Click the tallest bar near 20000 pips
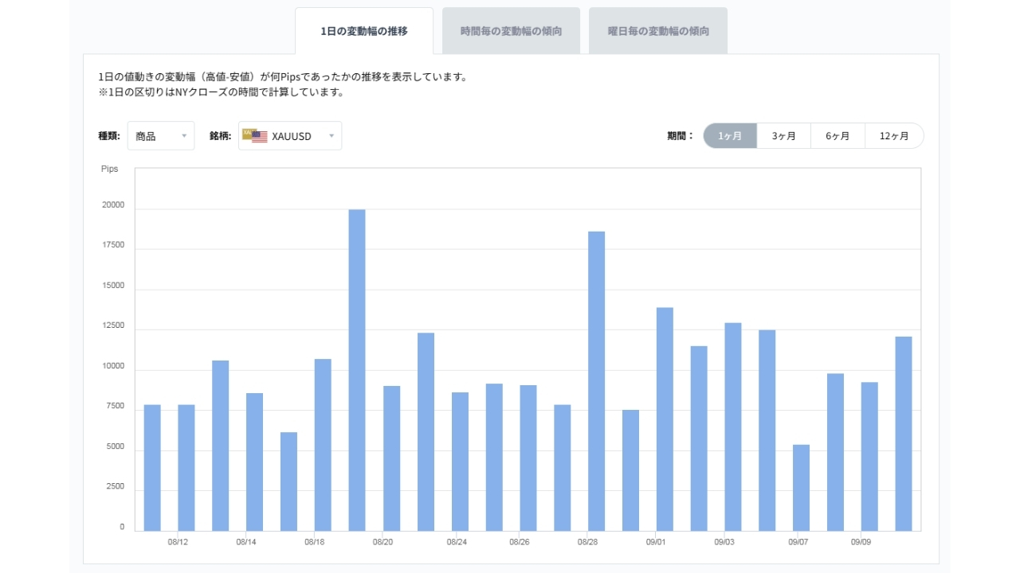Screen dimensions: 1020x573 (357, 370)
